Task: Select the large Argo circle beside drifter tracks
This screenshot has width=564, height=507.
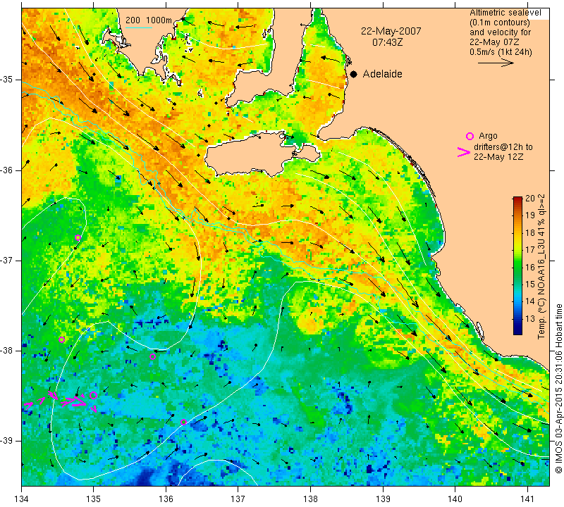Action: (93, 395)
